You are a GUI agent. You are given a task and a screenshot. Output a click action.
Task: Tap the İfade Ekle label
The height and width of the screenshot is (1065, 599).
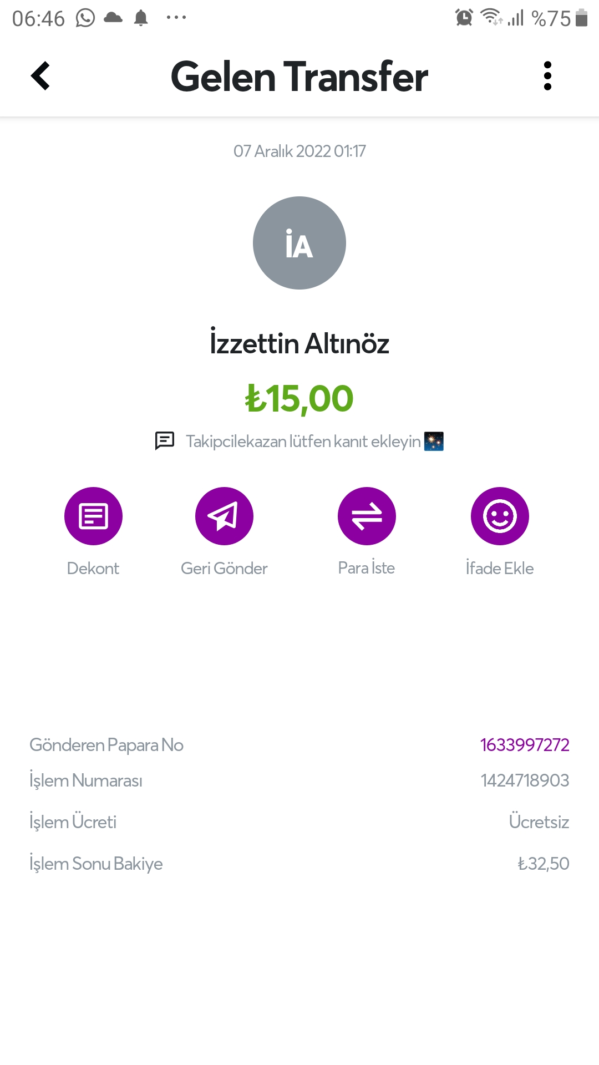(500, 568)
